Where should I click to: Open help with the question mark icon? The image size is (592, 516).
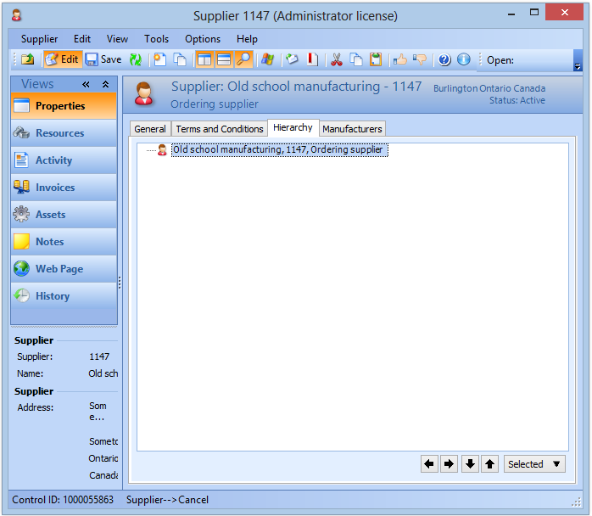444,59
